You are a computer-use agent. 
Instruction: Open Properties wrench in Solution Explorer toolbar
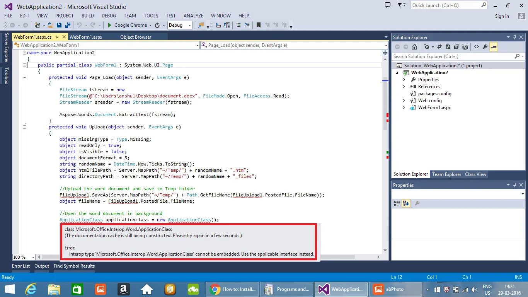click(485, 47)
